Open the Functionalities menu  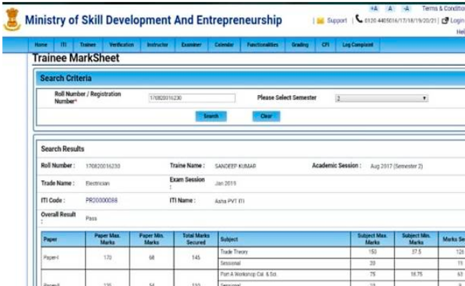pyautogui.click(x=263, y=44)
